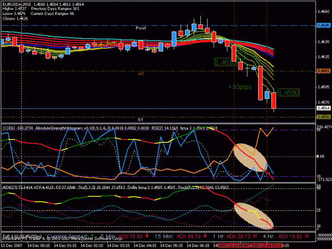Click the 0.00 level on CCI scale
Image resolution: width=332 pixels, height=249 pixels.
320,156
